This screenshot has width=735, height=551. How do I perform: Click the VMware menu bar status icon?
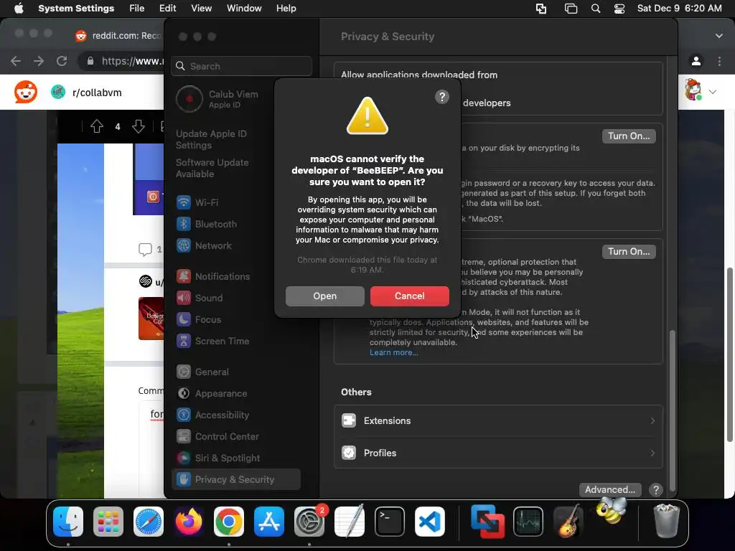coord(541,9)
